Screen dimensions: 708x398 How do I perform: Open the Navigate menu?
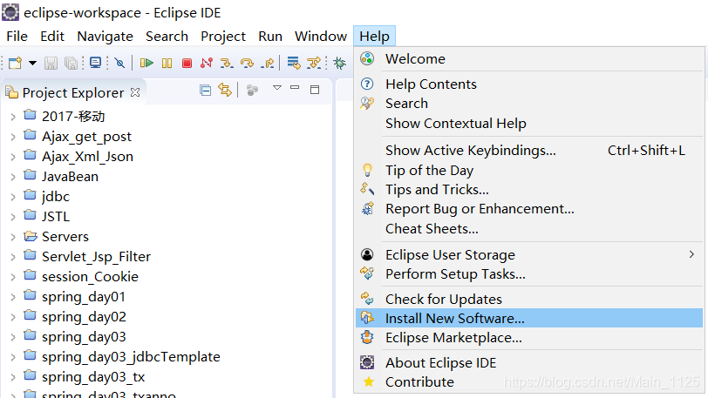(105, 36)
